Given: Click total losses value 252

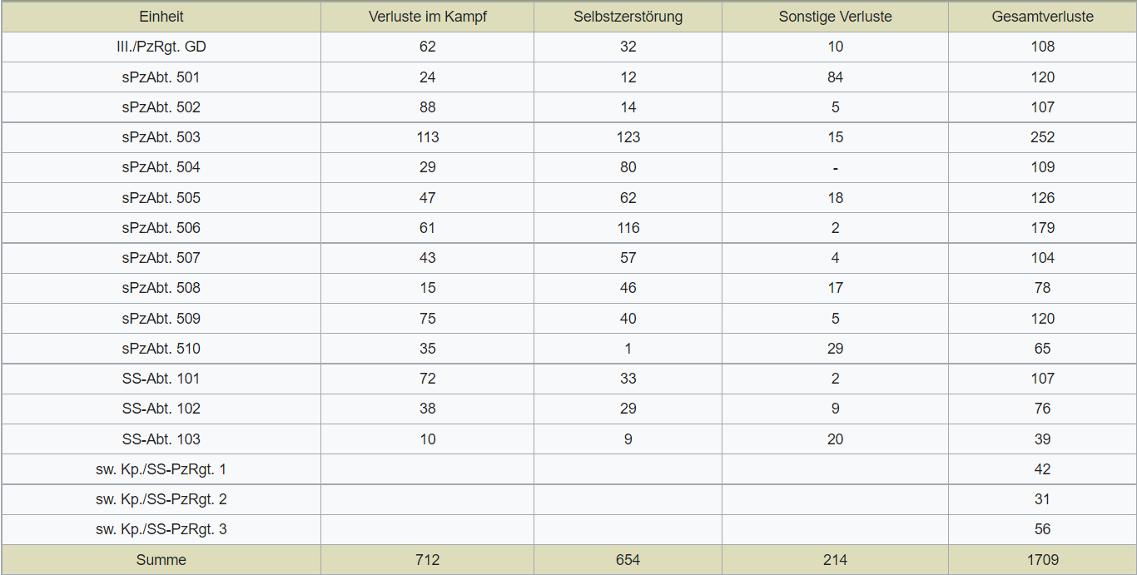Looking at the screenshot, I should (x=1042, y=137).
